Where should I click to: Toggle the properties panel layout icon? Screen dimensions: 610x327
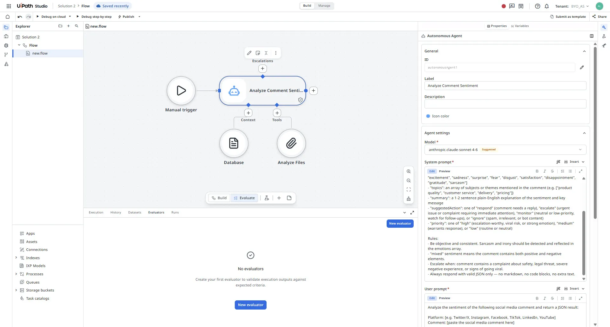coord(592,36)
